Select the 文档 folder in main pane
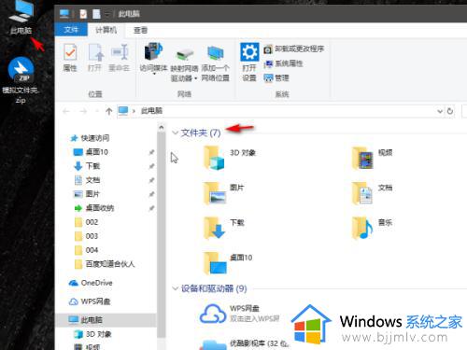This screenshot has width=467, height=350. 372,193
